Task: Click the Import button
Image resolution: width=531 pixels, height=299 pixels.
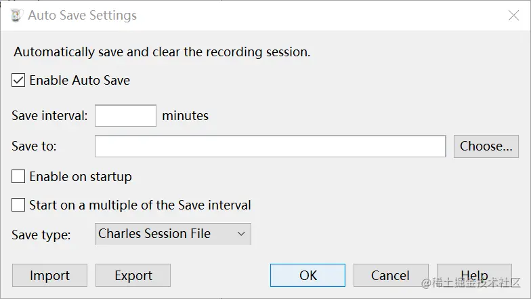Action: pyautogui.click(x=50, y=275)
